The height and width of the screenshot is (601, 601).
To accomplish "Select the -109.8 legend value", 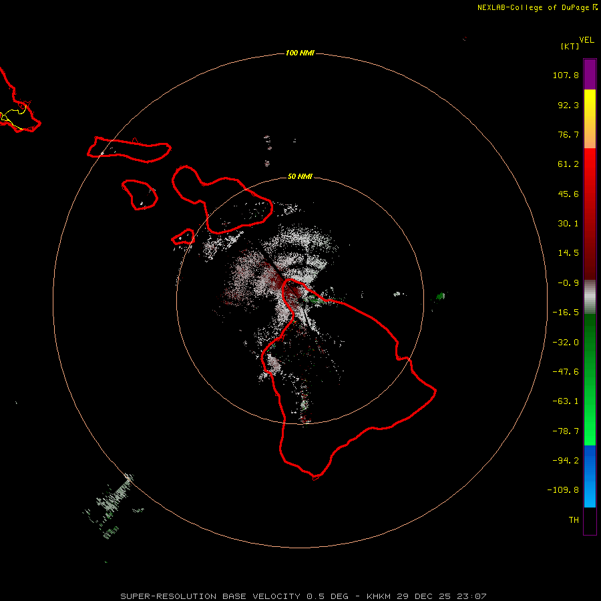I will click(x=563, y=490).
